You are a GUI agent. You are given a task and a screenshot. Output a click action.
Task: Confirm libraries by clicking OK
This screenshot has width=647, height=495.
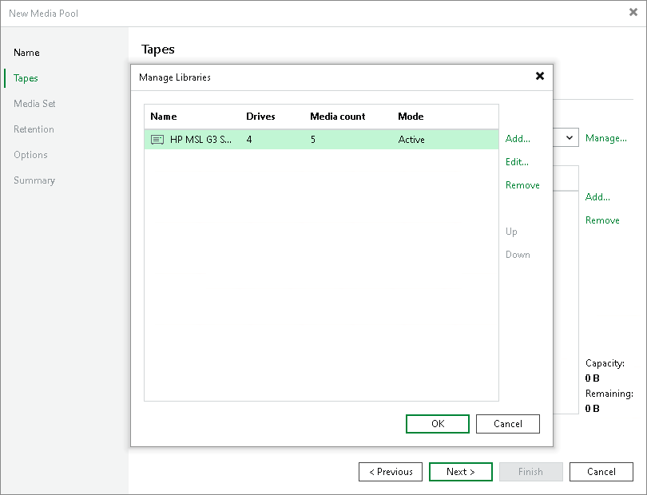437,423
